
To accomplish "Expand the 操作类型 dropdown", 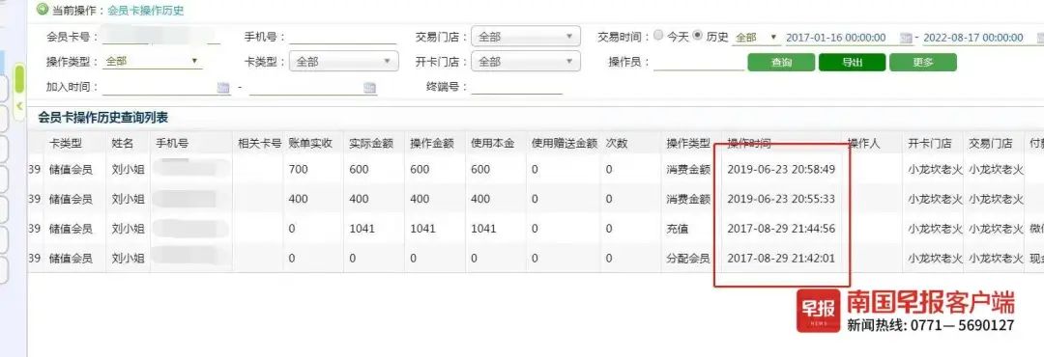I will click(x=153, y=61).
